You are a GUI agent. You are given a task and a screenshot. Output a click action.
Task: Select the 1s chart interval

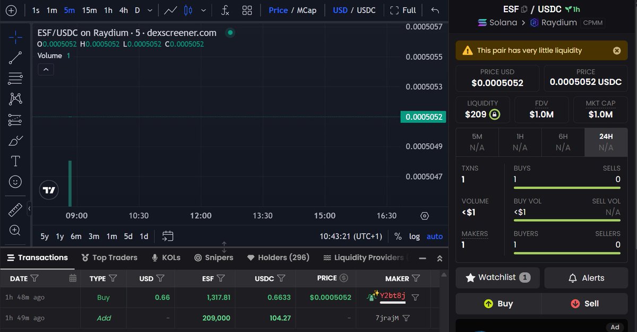[36, 10]
